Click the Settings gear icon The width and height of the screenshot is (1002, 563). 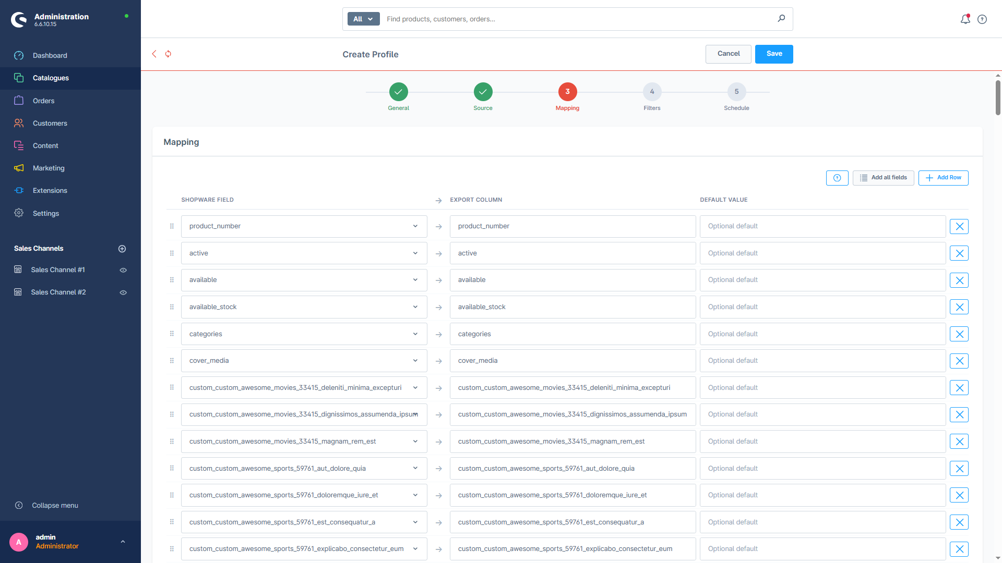pyautogui.click(x=19, y=213)
